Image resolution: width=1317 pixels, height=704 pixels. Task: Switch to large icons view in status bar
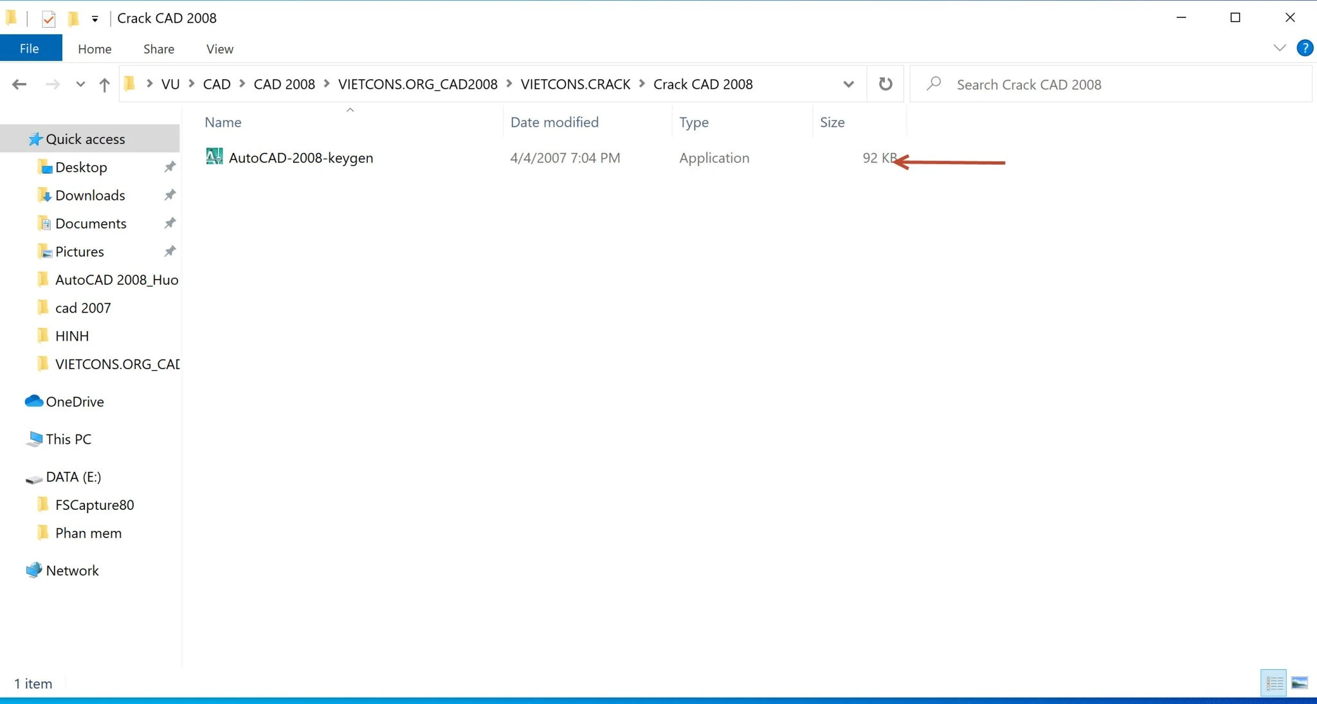tap(1300, 683)
